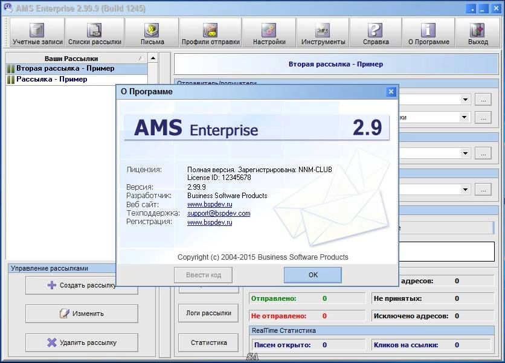Open support@bspdev.com email link
505x363 pixels.
point(219,213)
